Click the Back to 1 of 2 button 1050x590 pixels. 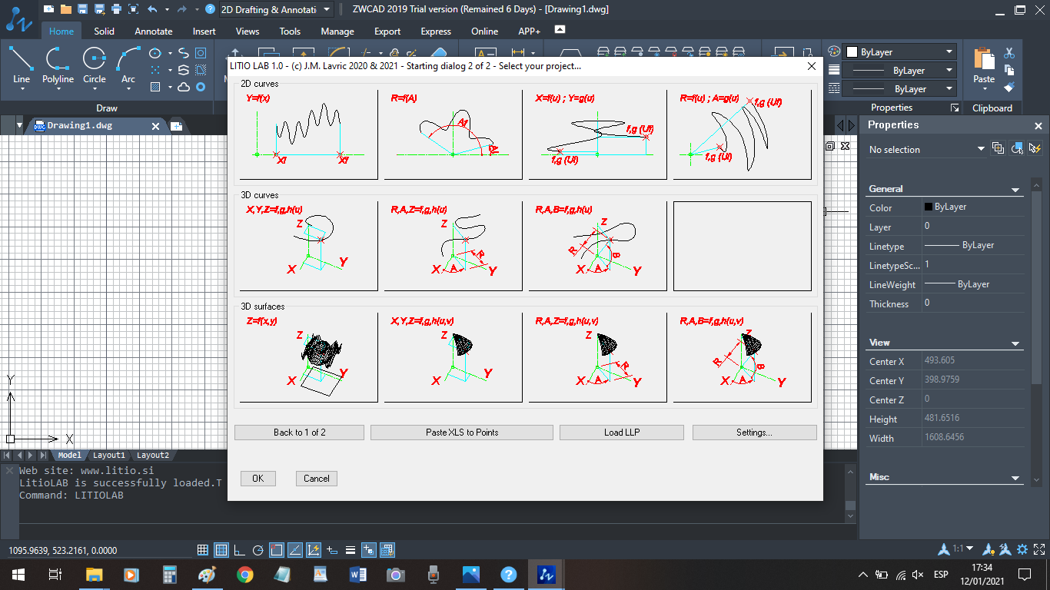click(299, 433)
